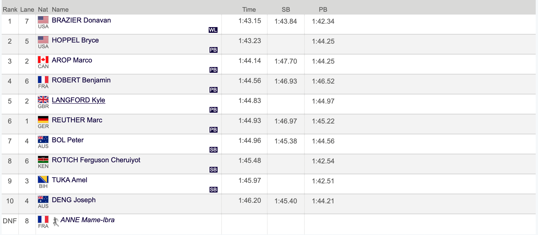Click the Canada flag beside AROP Marco
This screenshot has width=538, height=235.
coord(43,60)
